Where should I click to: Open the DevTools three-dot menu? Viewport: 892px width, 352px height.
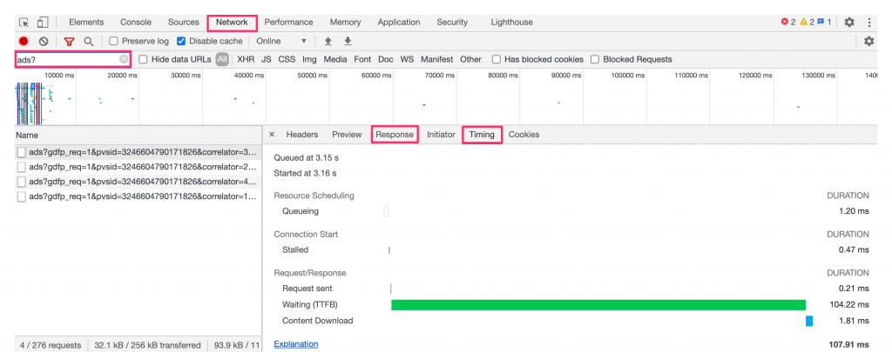point(869,22)
